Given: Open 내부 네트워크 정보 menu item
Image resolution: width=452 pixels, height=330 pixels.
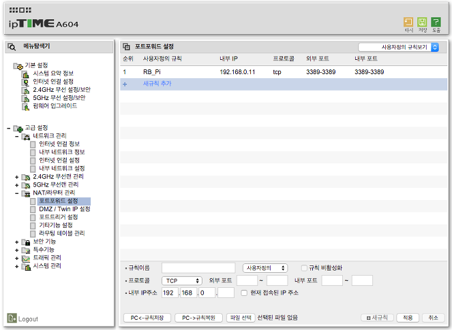Looking at the screenshot, I should (62, 152).
